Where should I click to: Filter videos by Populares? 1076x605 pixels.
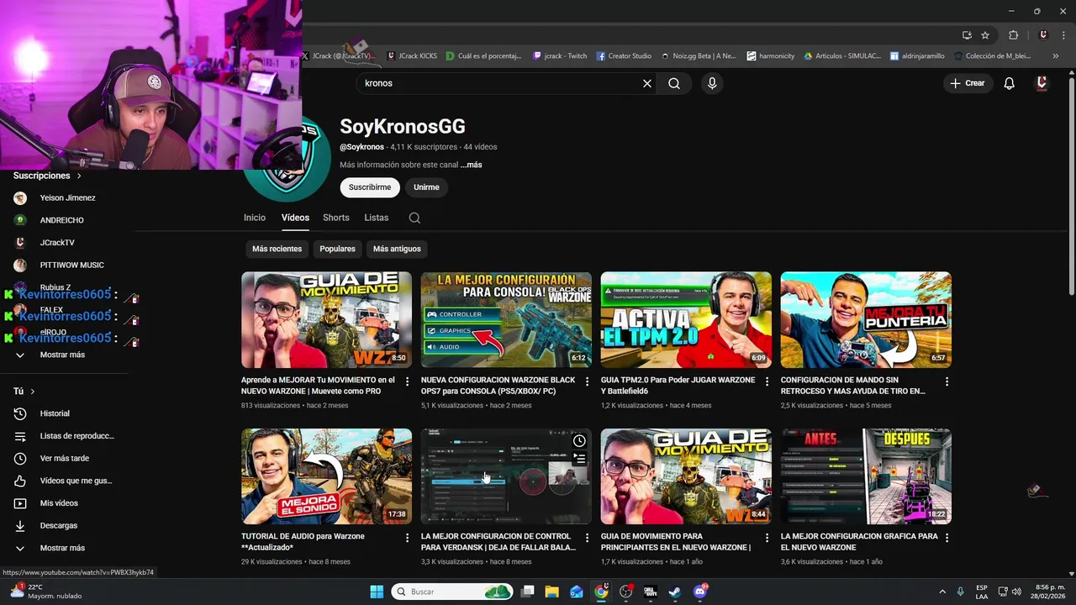[337, 249]
